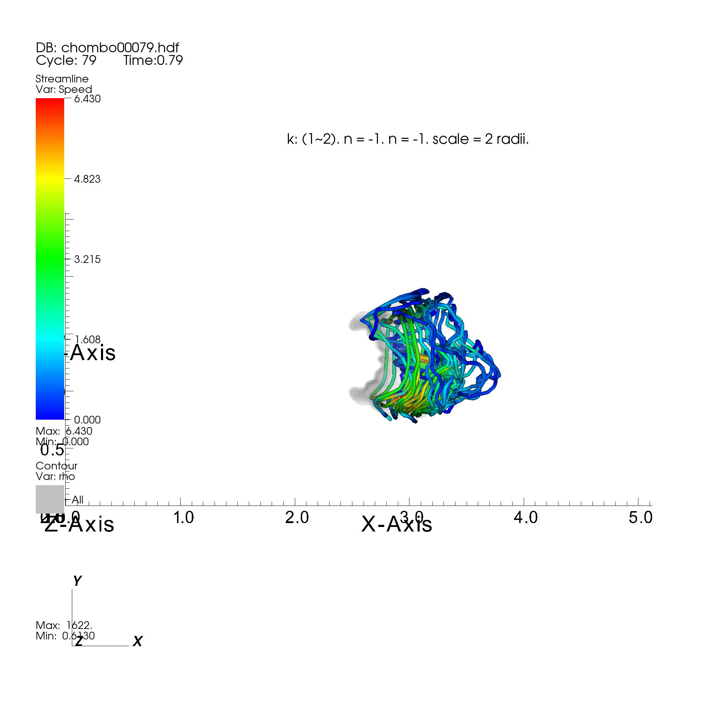Click the Cycle: 79 text
This screenshot has width=718, height=718.
coord(66,60)
